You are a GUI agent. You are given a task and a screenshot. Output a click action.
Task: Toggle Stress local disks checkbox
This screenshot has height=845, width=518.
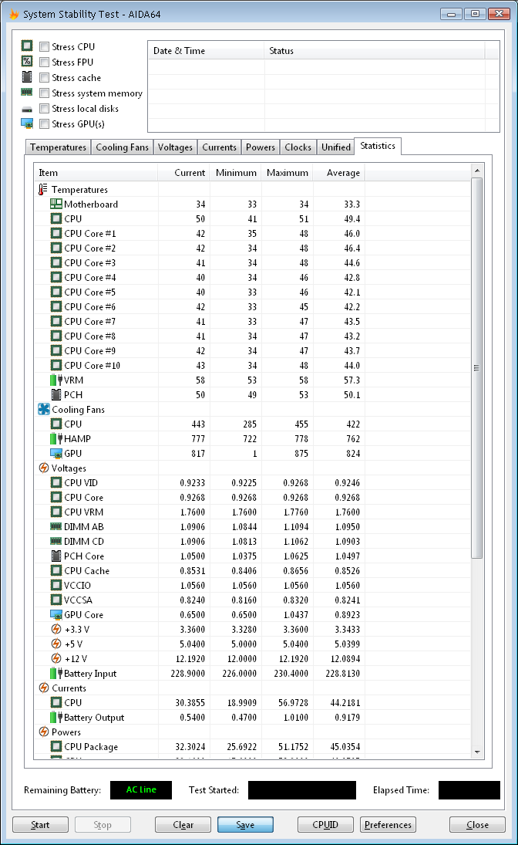(x=44, y=108)
